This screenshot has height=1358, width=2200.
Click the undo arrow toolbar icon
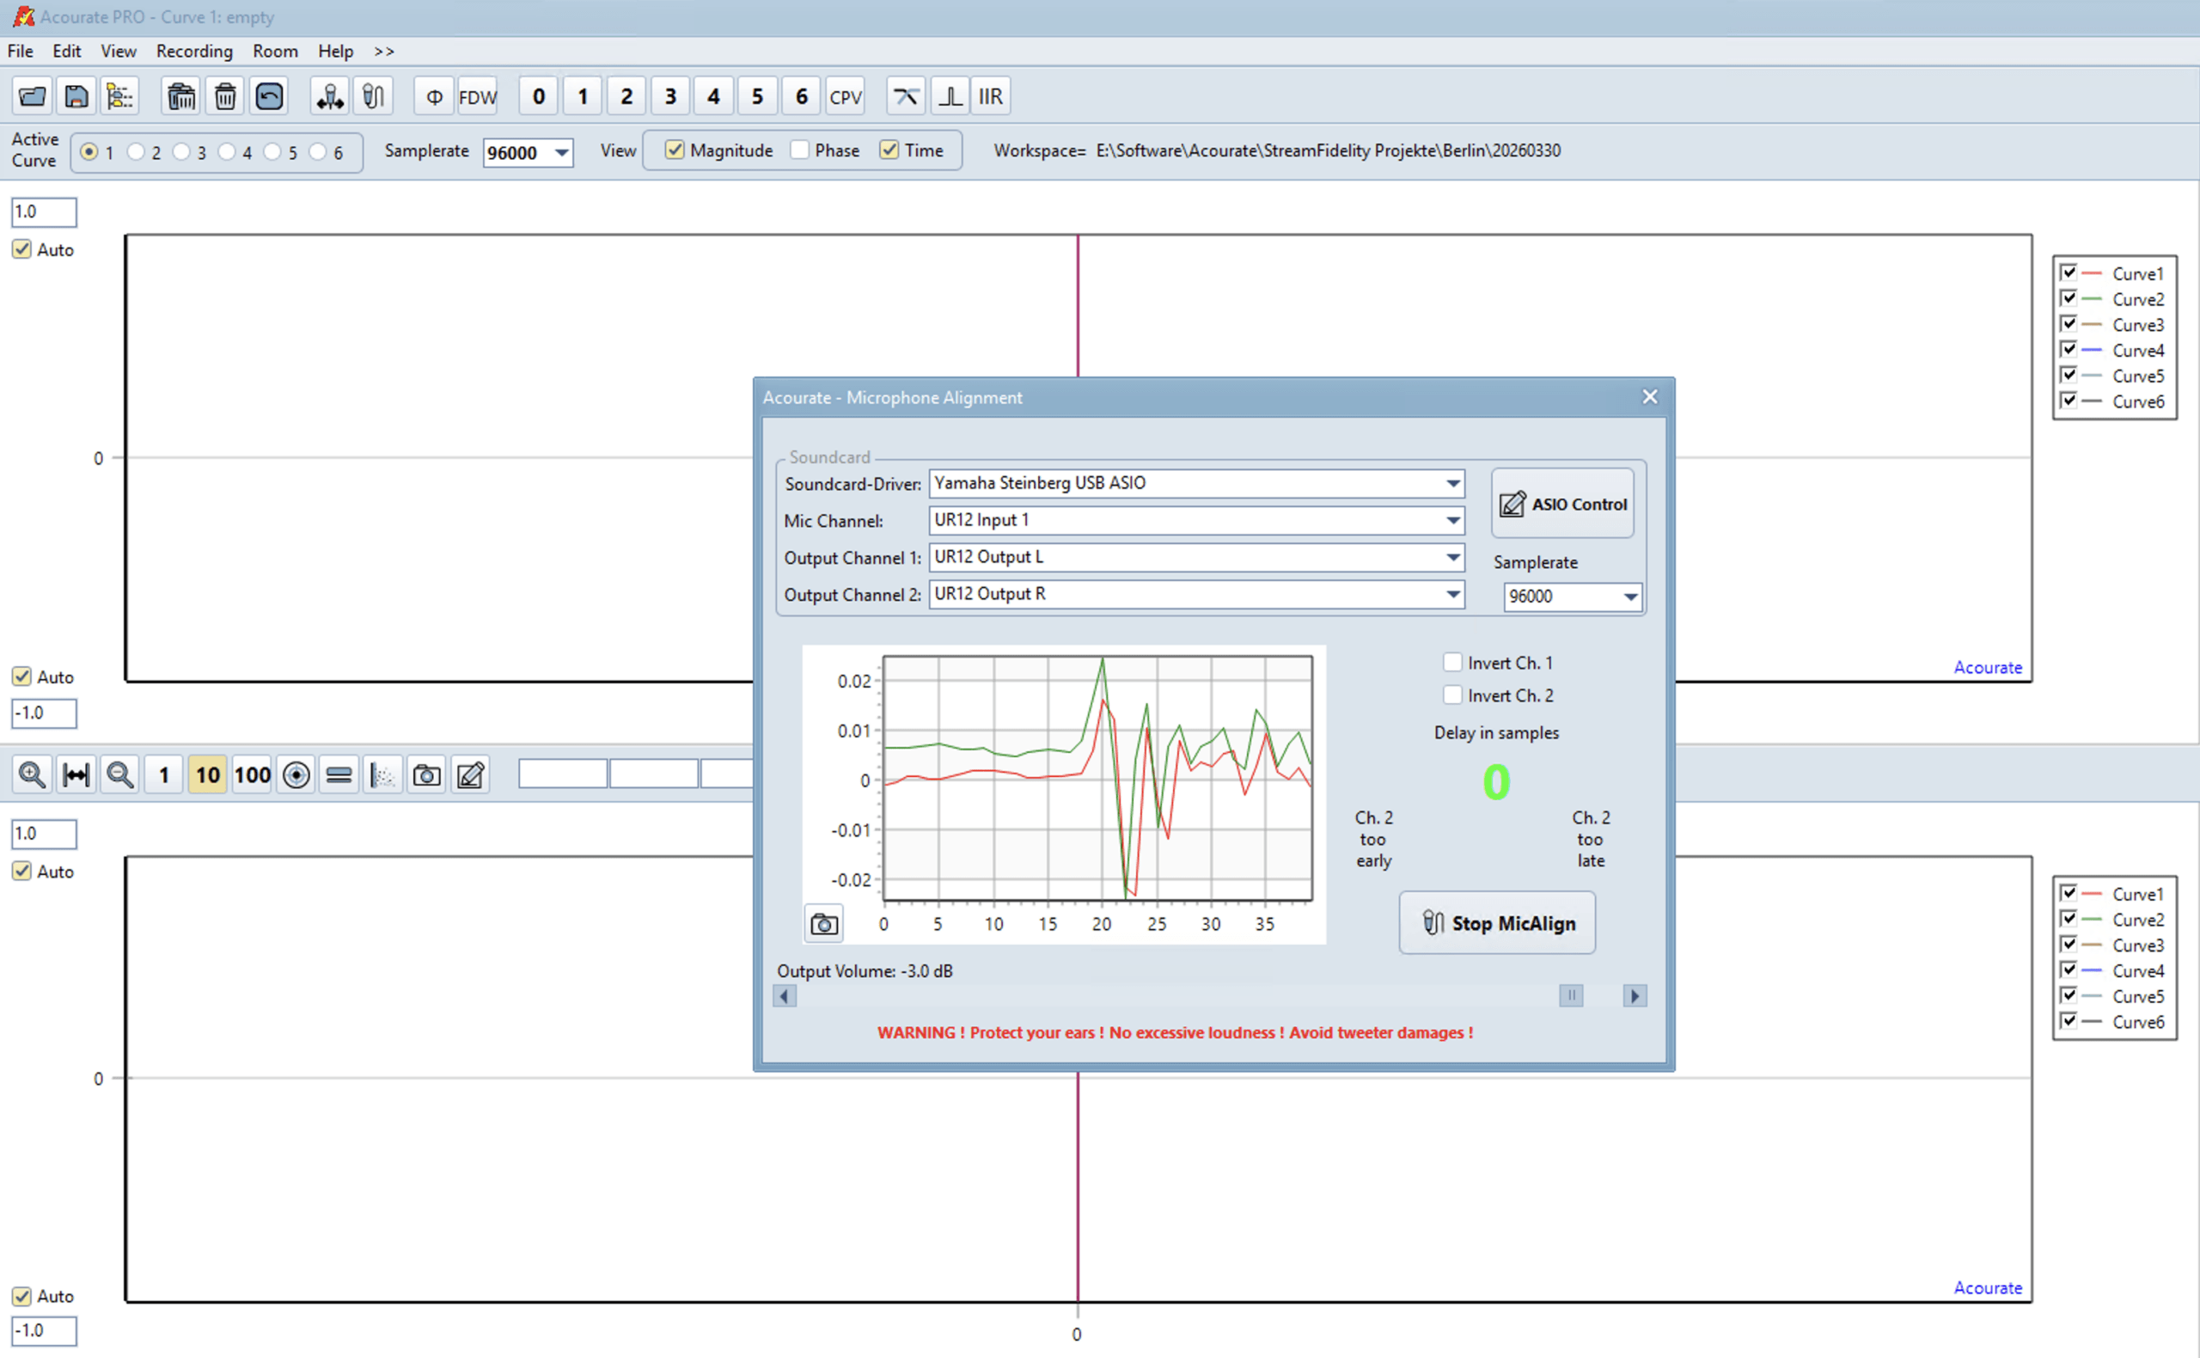pyautogui.click(x=268, y=96)
